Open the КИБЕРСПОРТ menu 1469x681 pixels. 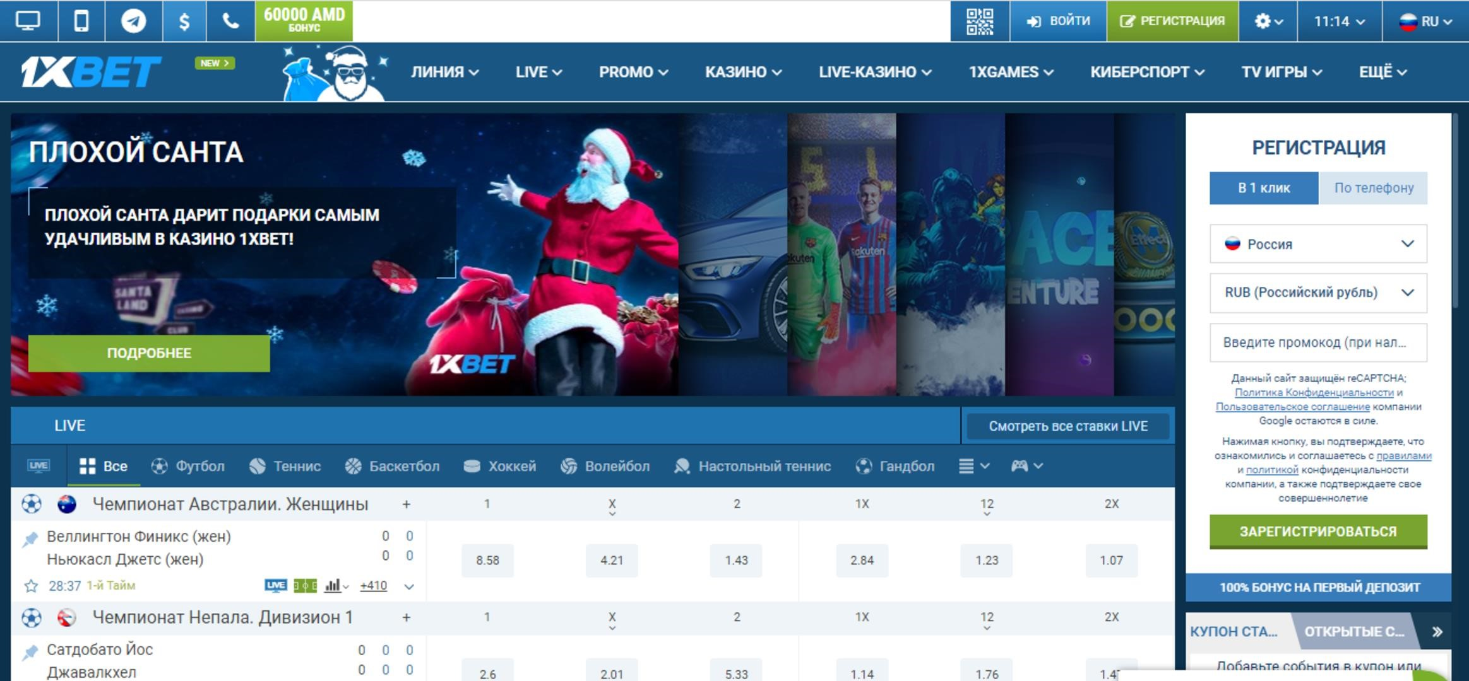(x=1147, y=72)
